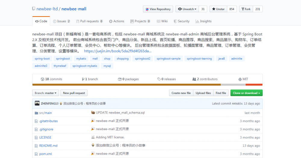Go to the Projects tab
This screenshot has width=301, height=158.
[x=140, y=21]
